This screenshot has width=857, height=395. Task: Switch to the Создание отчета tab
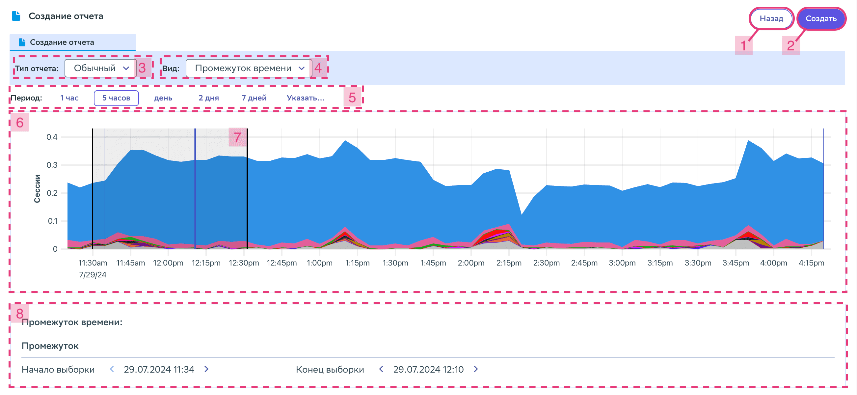(x=72, y=42)
